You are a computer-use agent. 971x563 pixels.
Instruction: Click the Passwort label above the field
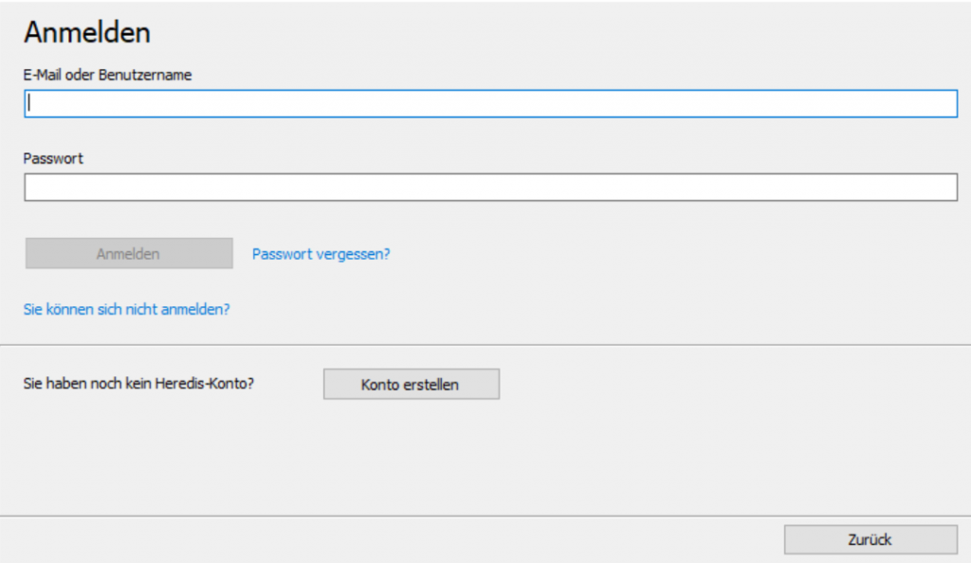[53, 158]
